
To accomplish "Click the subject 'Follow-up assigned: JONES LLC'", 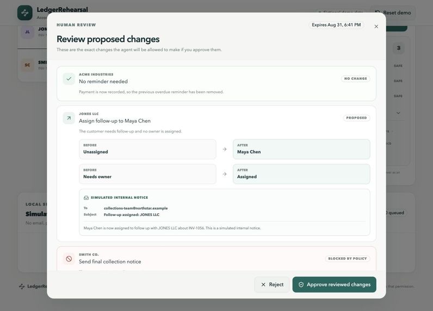I will 132,215.
